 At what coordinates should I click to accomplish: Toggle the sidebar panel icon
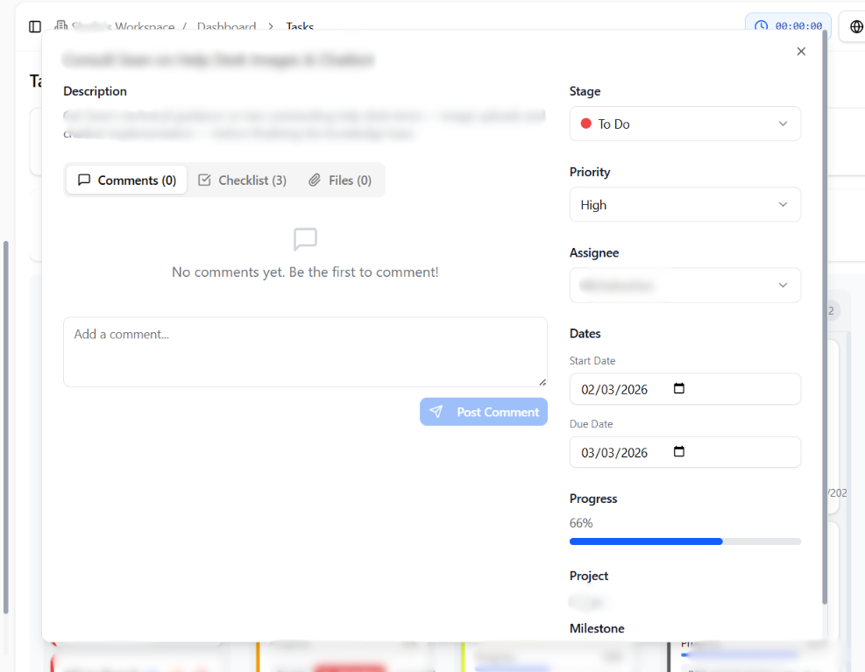(x=35, y=27)
